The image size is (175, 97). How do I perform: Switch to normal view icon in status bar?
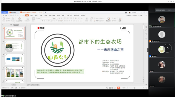[x=110, y=88]
